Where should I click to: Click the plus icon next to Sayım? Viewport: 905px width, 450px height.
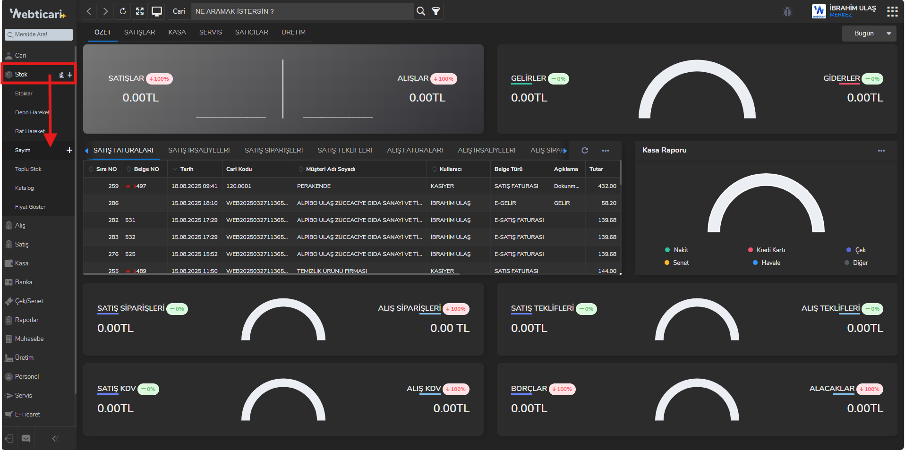[x=69, y=150]
